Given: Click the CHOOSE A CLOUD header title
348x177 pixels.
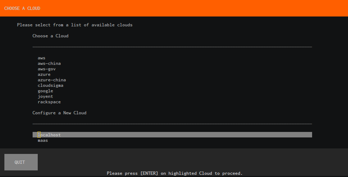Looking at the screenshot, I should pyautogui.click(x=22, y=8).
